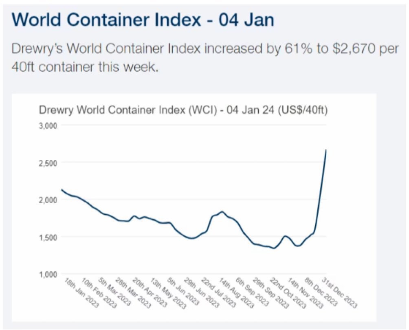
Task: Select the "5th Mar 2023" date label
Action: click(115, 292)
